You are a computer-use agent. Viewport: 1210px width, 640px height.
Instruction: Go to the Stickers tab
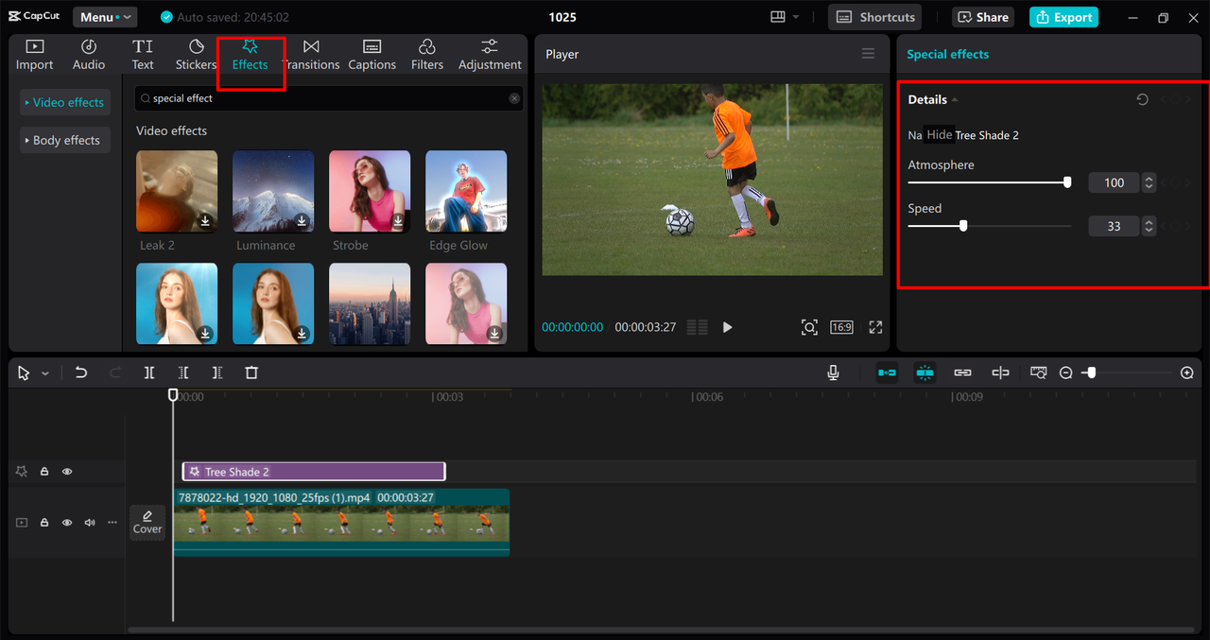196,55
